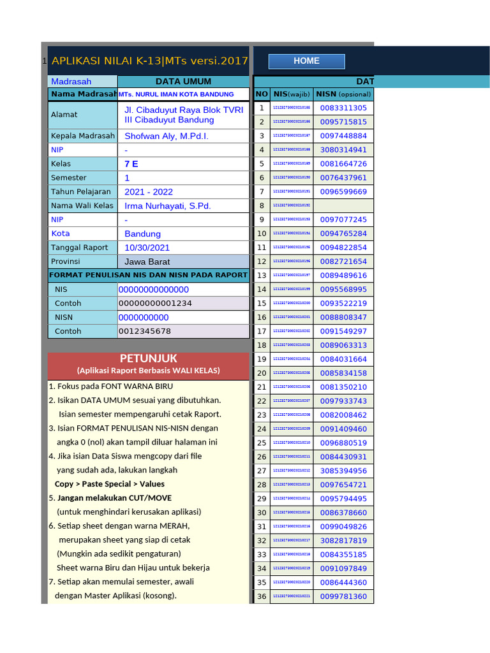Click the empty NISN cell in row 8
Viewport: 490px width, 653px height.
point(343,206)
